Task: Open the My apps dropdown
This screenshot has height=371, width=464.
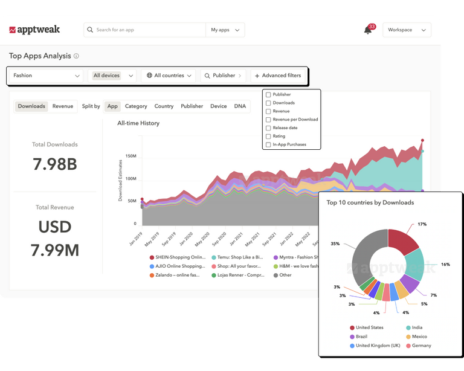Action: (225, 30)
